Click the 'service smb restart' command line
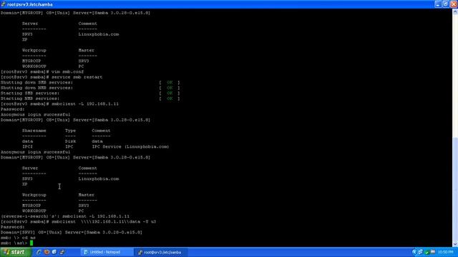This screenshot has height=257, width=458. coord(52,77)
